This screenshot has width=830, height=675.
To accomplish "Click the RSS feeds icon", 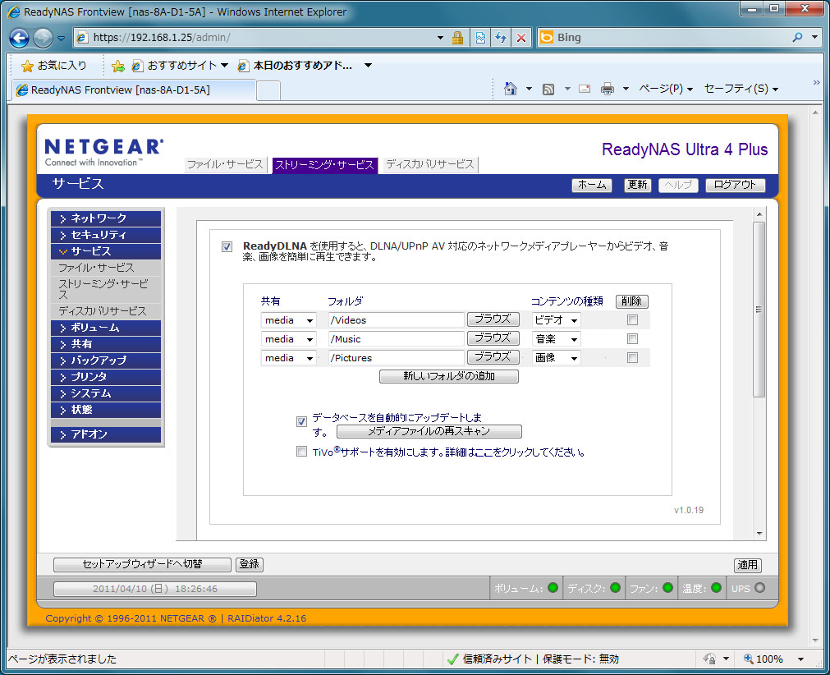I will pos(548,89).
